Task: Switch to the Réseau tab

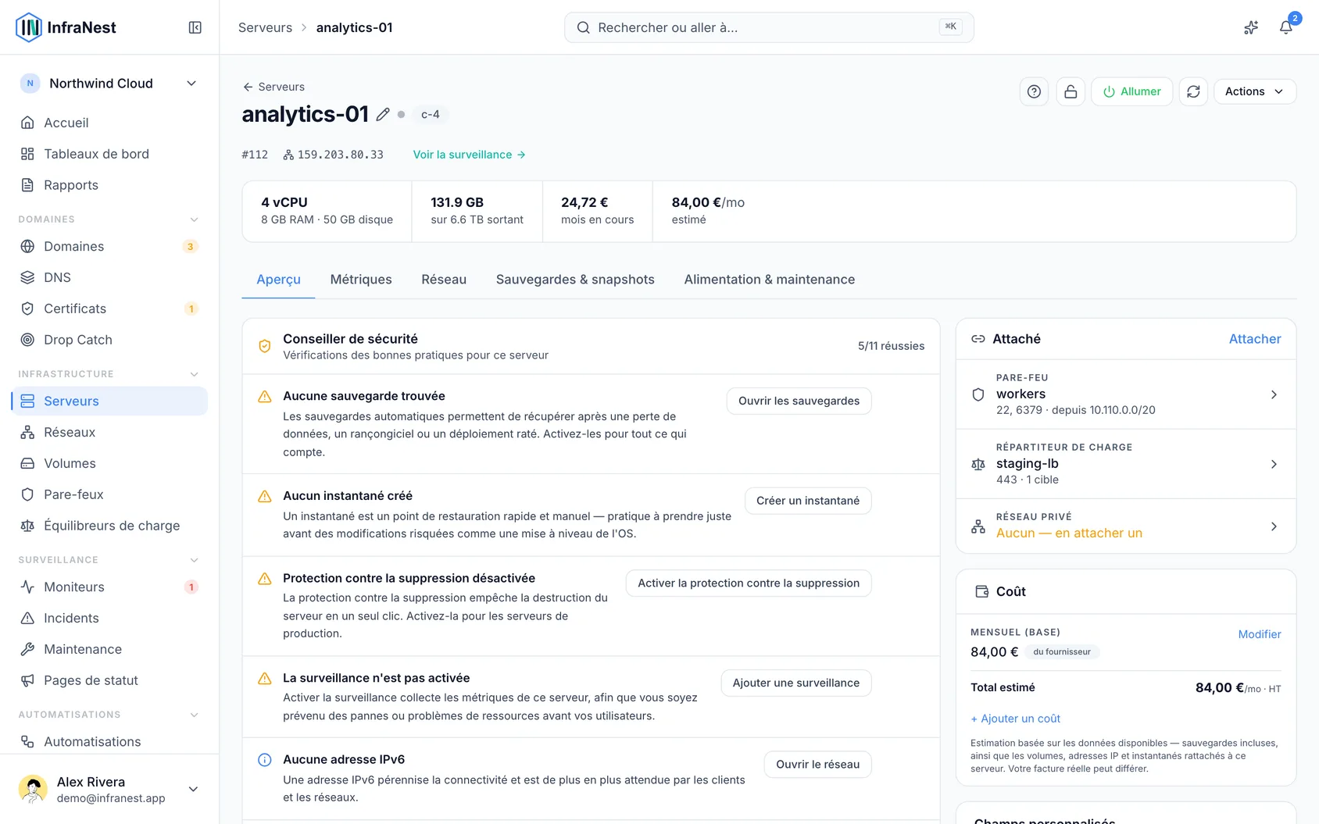Action: 444,280
